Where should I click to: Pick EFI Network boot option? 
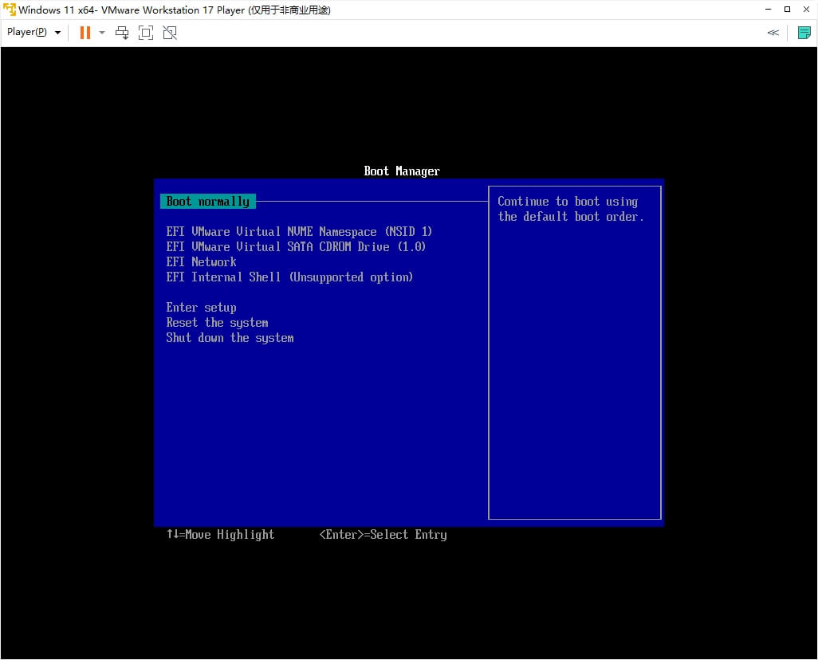(201, 262)
